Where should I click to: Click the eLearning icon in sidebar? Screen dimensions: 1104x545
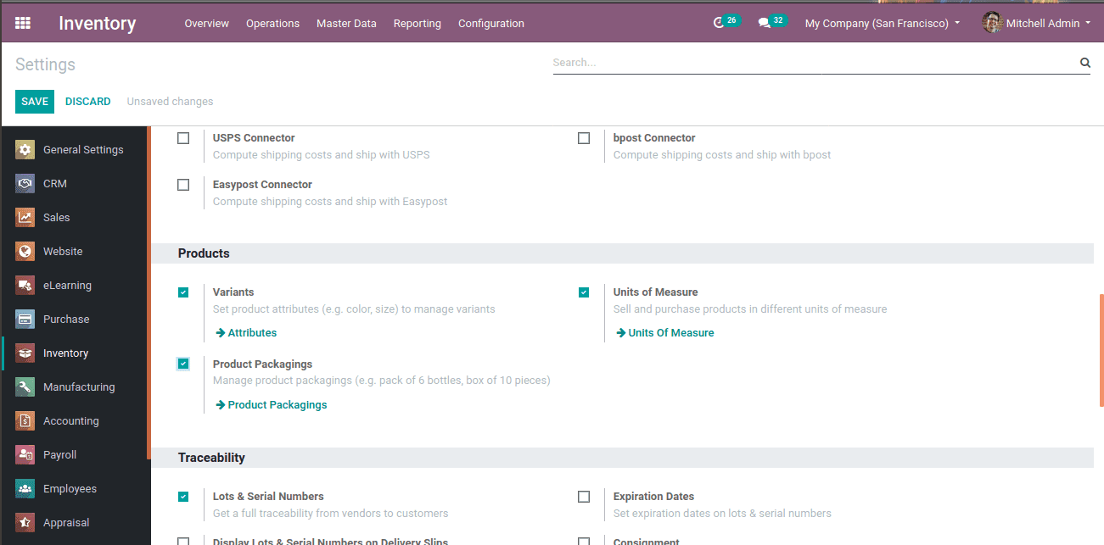(x=25, y=286)
